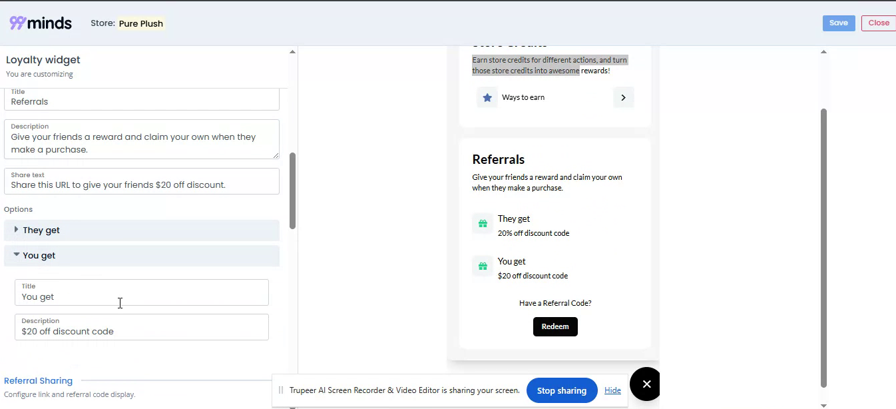Stop sharing the screen
The width and height of the screenshot is (896, 409).
click(562, 390)
